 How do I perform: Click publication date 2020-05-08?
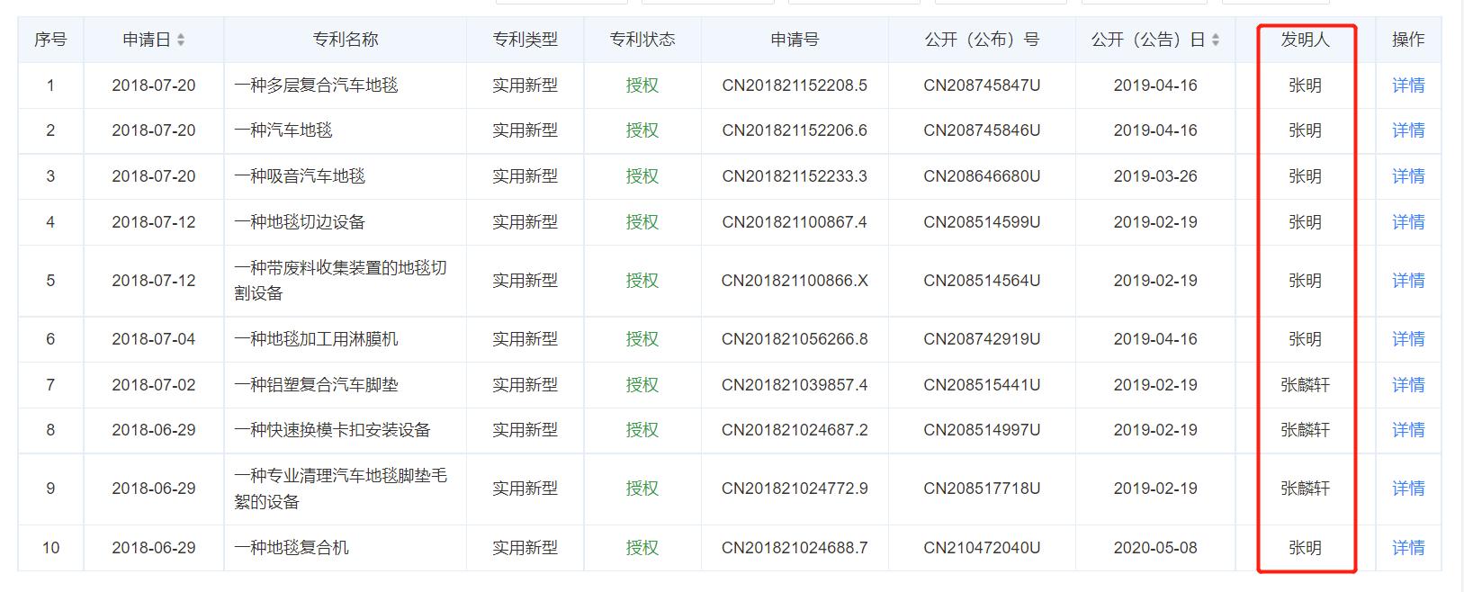click(x=1155, y=548)
